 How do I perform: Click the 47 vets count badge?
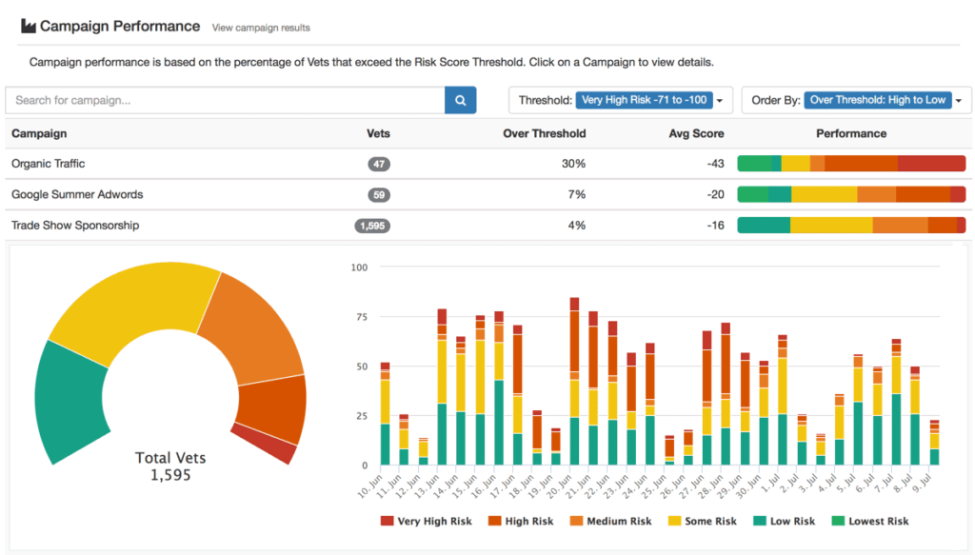379,164
